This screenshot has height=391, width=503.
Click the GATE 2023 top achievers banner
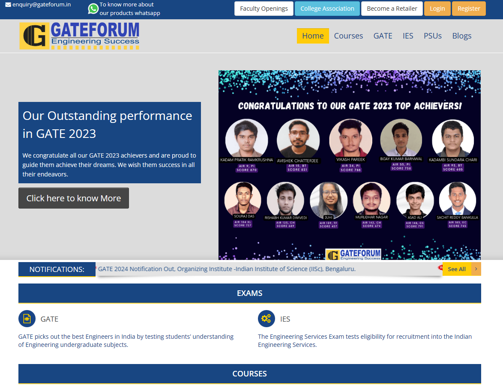349,165
